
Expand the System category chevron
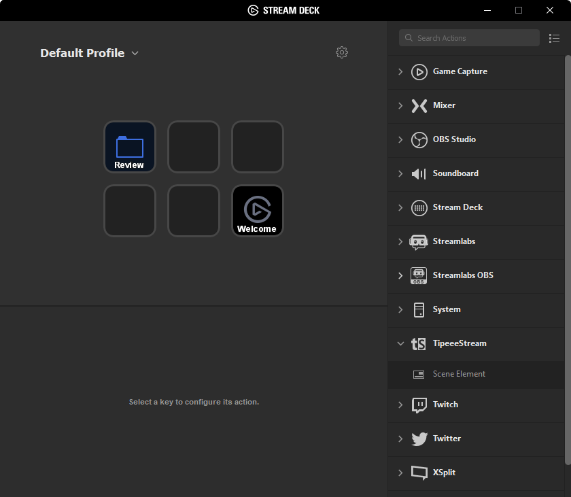[400, 309]
